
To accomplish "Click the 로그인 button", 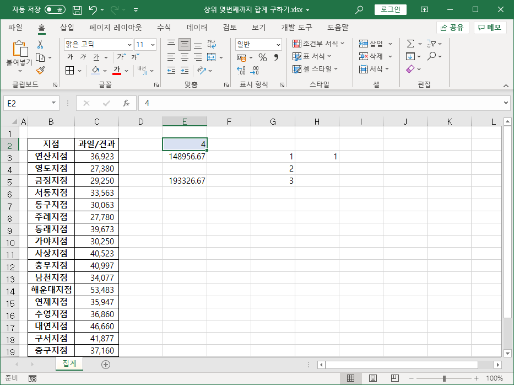I will pyautogui.click(x=391, y=9).
